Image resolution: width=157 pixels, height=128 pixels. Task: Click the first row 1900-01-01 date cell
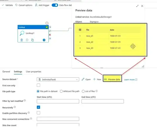pyautogui.click(x=115, y=36)
